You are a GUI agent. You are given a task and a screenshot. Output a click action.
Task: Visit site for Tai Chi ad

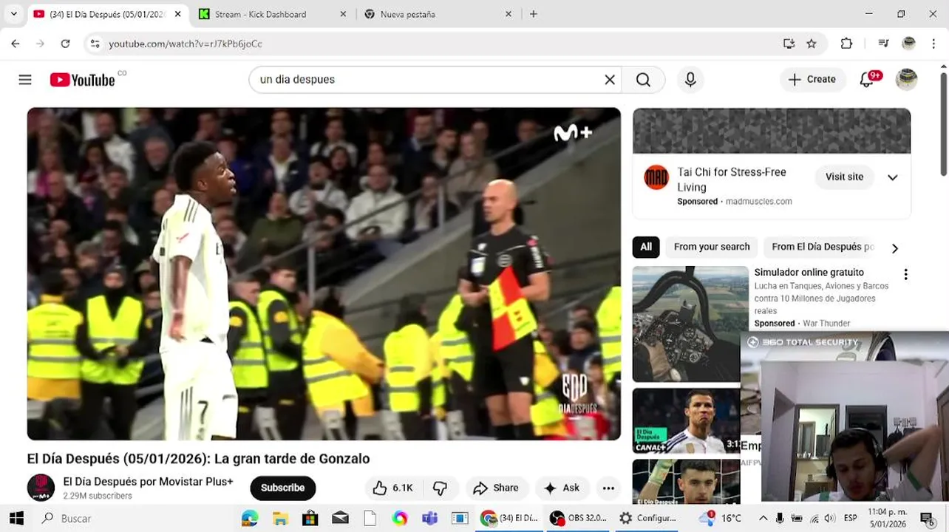845,177
